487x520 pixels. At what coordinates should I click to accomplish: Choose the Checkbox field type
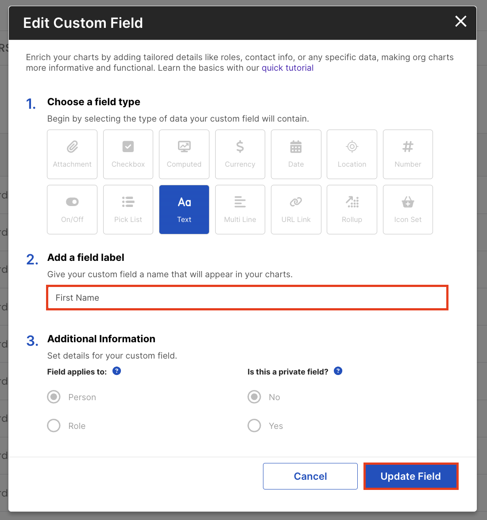tap(128, 154)
